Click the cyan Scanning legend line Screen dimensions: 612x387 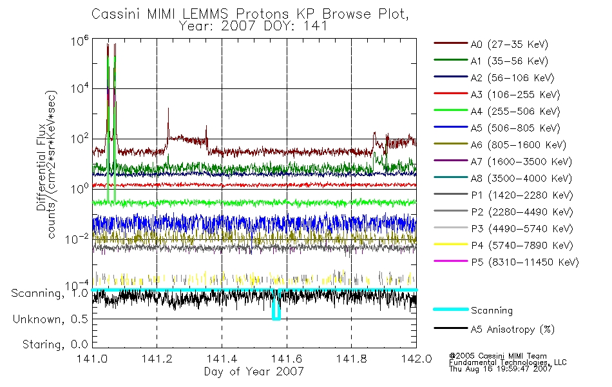click(x=450, y=309)
